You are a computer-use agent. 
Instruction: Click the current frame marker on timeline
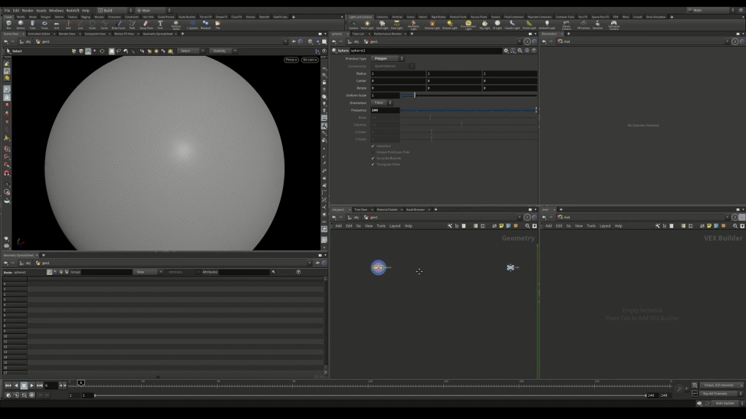[81, 383]
